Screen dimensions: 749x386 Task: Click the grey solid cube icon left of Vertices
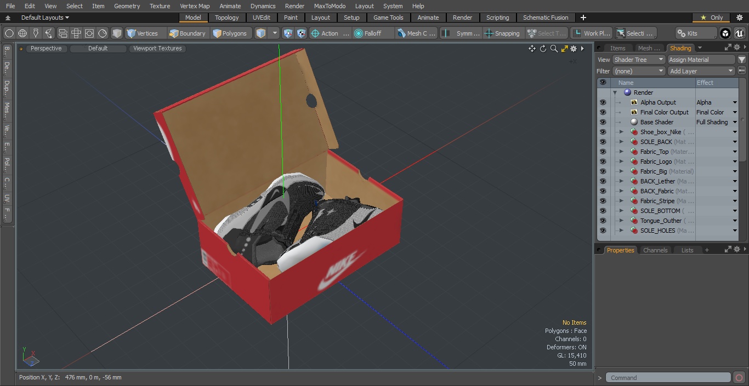coord(117,33)
